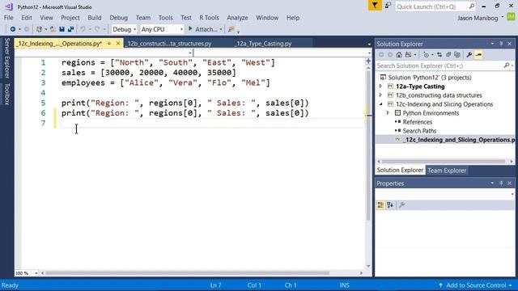
Task: Click the Open File folder icon
Action: [x=53, y=29]
